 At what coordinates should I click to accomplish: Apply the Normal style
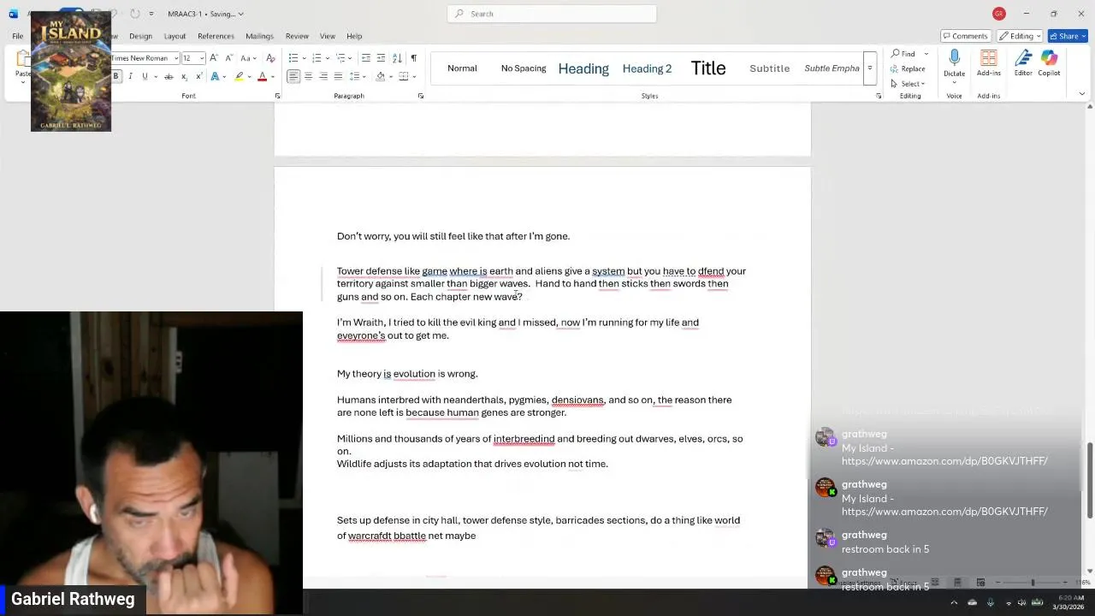(x=462, y=68)
